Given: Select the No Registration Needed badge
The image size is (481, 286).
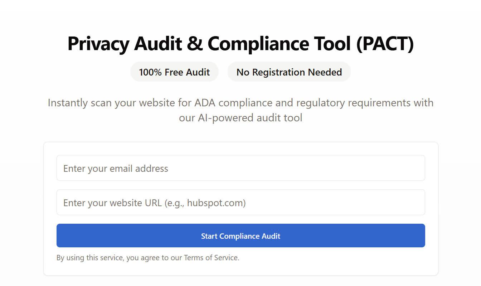Looking at the screenshot, I should point(289,72).
